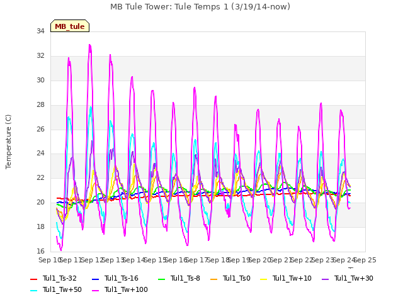Select the Tul1_Tw+100 legend label

(x=126, y=289)
